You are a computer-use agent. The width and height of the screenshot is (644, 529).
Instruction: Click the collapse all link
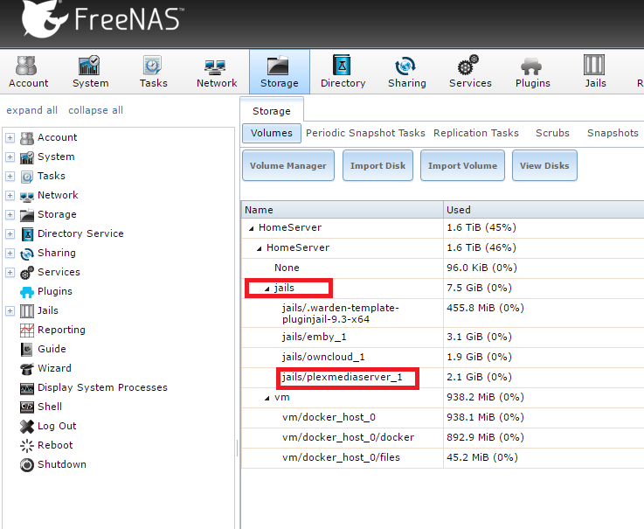click(x=95, y=110)
